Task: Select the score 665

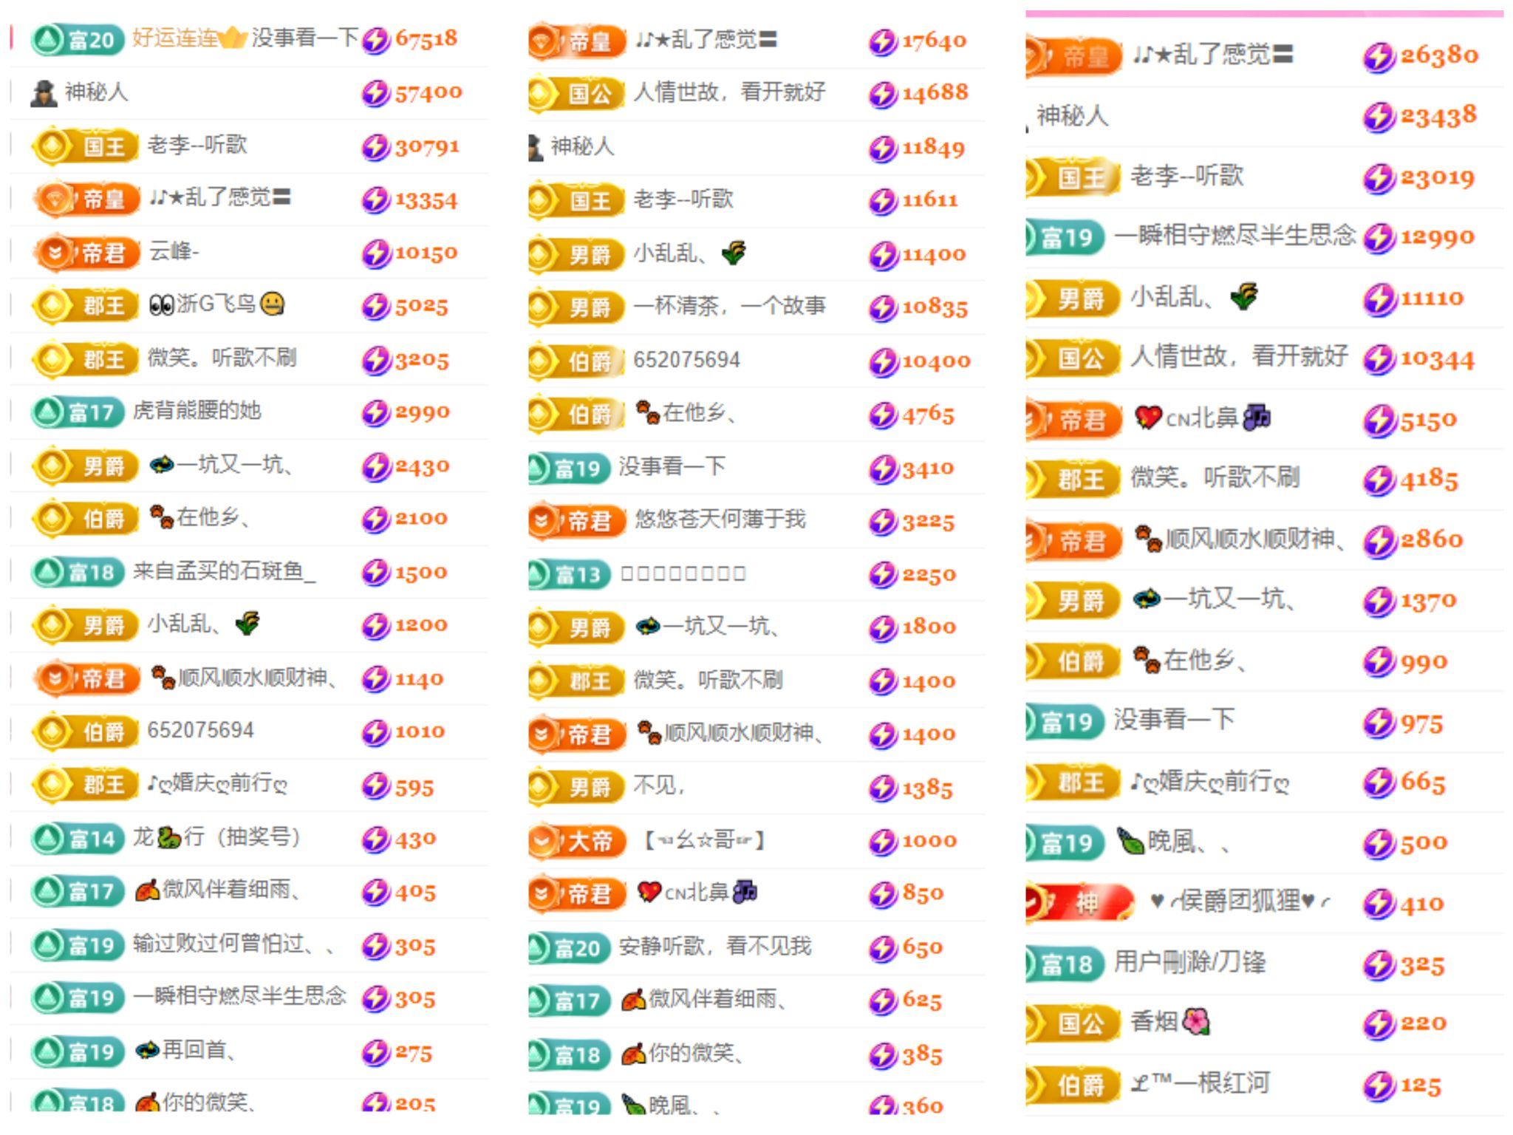Action: 1422,782
